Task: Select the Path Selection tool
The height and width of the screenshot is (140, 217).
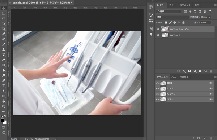Action: (4, 91)
